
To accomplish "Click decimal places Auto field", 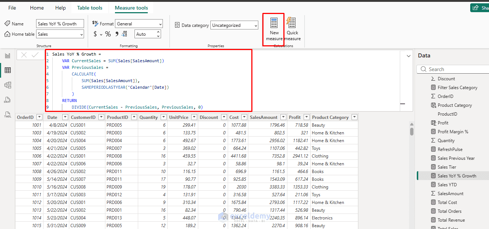I will 145,34.
